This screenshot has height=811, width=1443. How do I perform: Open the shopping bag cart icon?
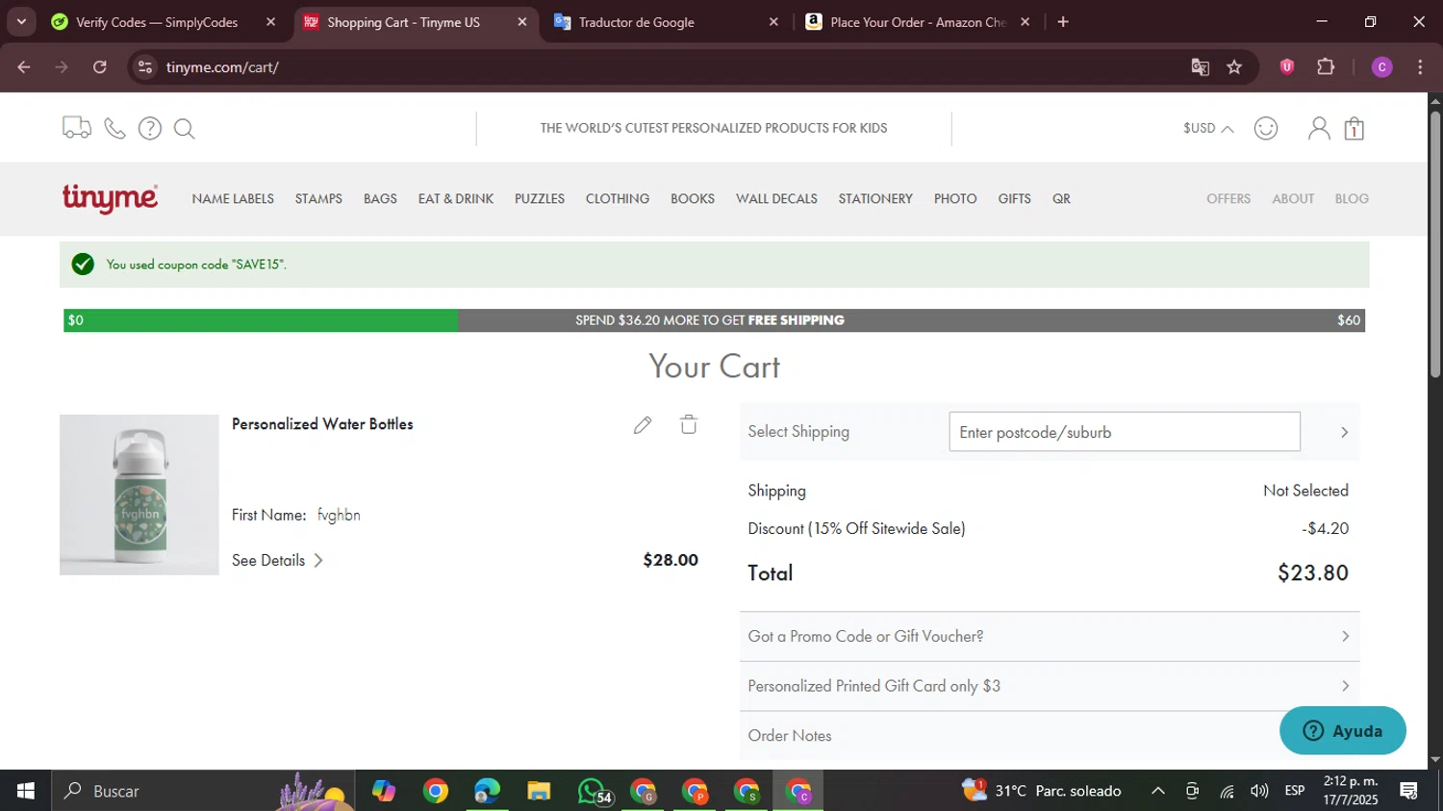click(x=1354, y=128)
